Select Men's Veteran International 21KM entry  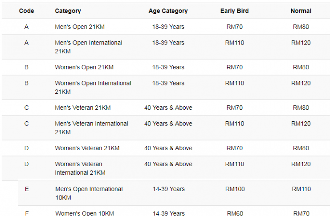pos(92,128)
